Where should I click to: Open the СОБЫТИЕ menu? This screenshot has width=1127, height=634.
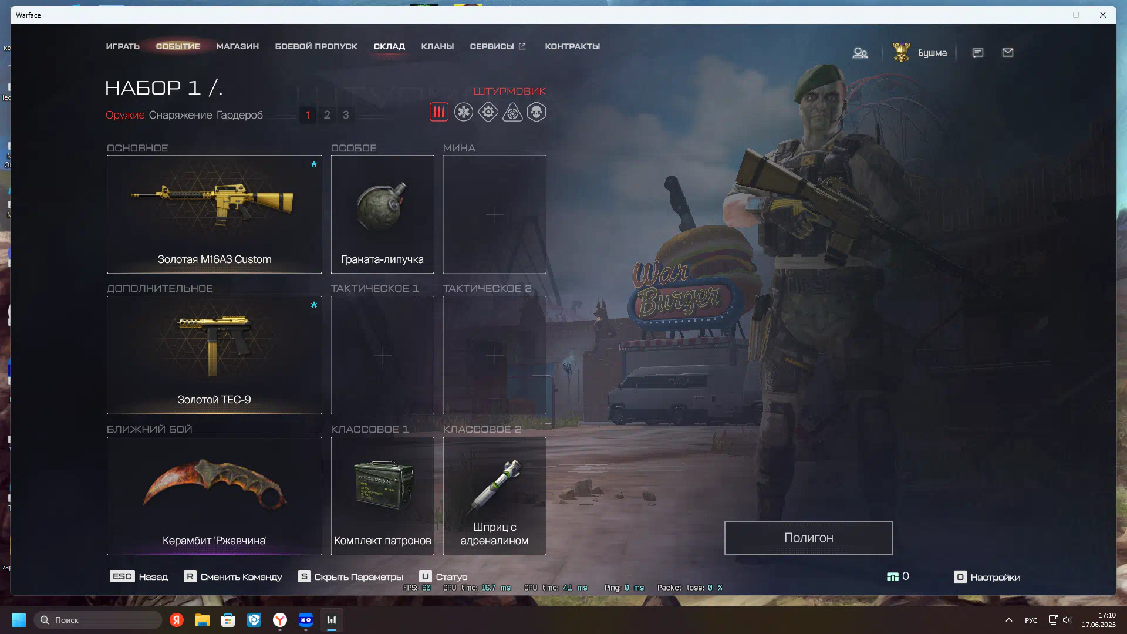pos(178,46)
